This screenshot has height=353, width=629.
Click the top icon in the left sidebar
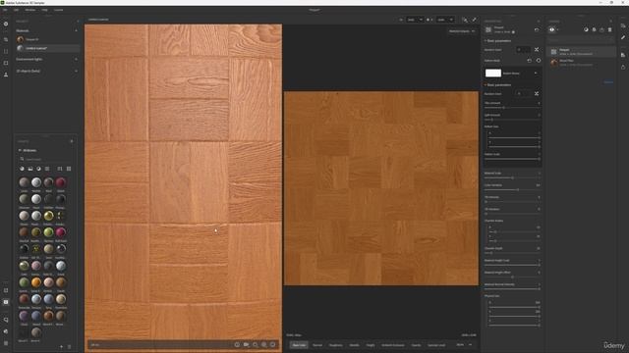pyautogui.click(x=6, y=24)
